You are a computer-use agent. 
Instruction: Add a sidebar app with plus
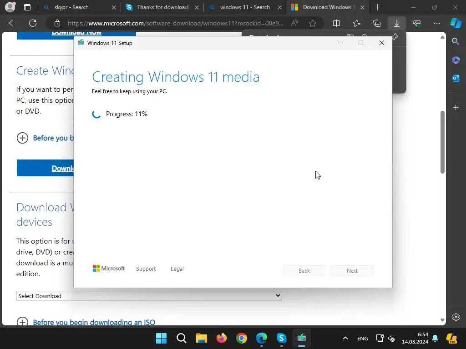pos(456,107)
